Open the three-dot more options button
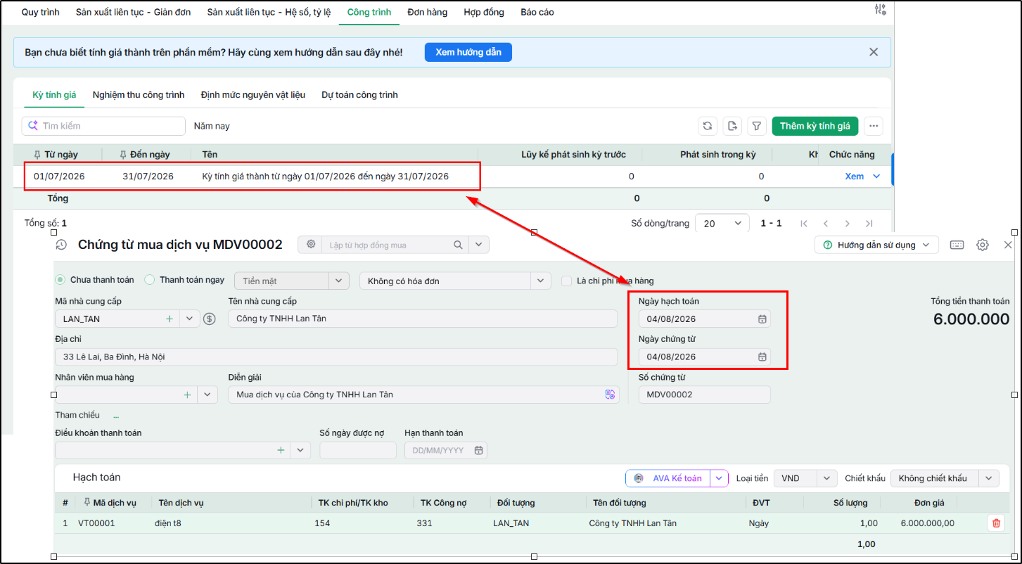 tap(874, 126)
